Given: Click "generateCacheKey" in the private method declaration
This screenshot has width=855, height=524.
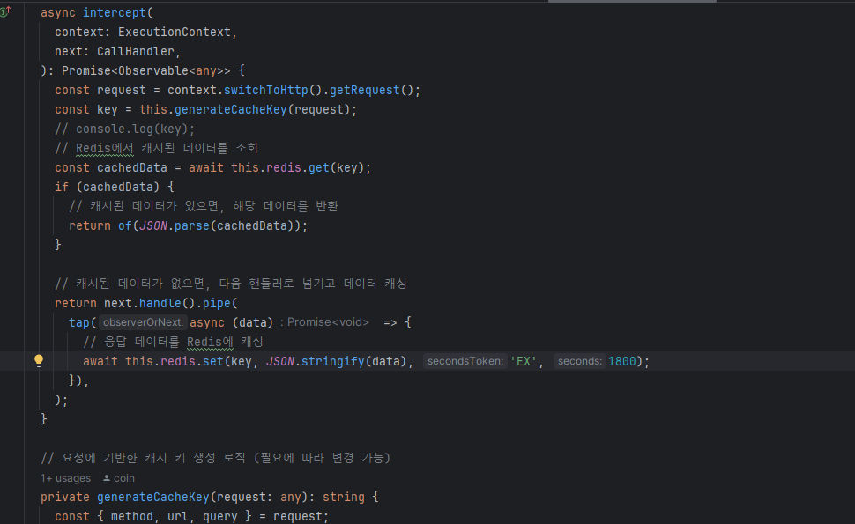Looking at the screenshot, I should pos(153,497).
